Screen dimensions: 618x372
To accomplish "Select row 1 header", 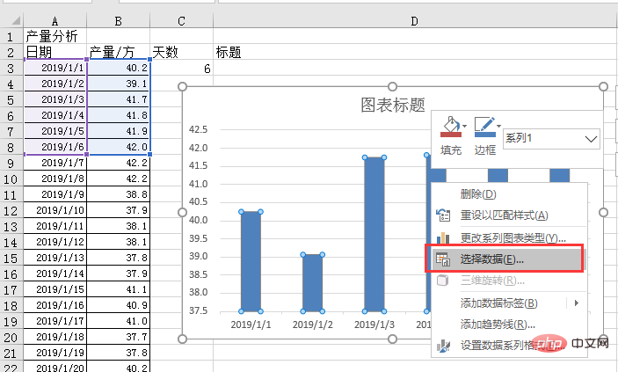I will point(11,36).
